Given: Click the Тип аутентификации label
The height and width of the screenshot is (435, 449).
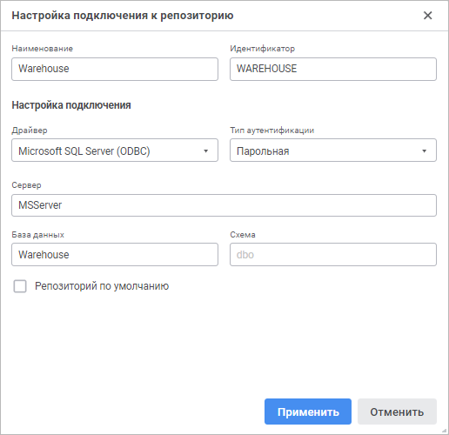Looking at the screenshot, I should 272,130.
